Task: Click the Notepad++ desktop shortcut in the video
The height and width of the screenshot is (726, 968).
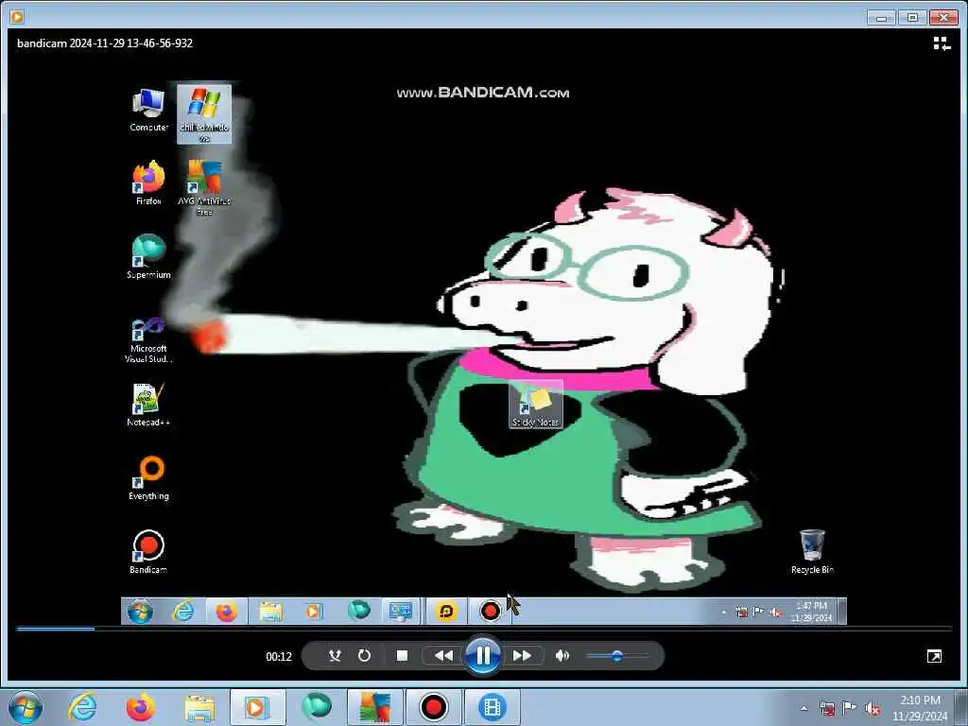Action: [x=148, y=405]
